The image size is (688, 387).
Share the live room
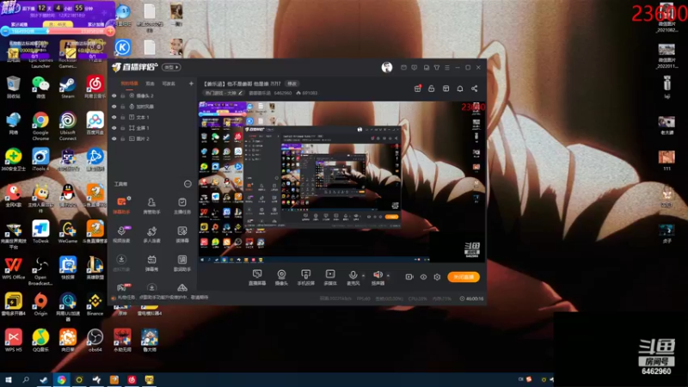(x=475, y=89)
